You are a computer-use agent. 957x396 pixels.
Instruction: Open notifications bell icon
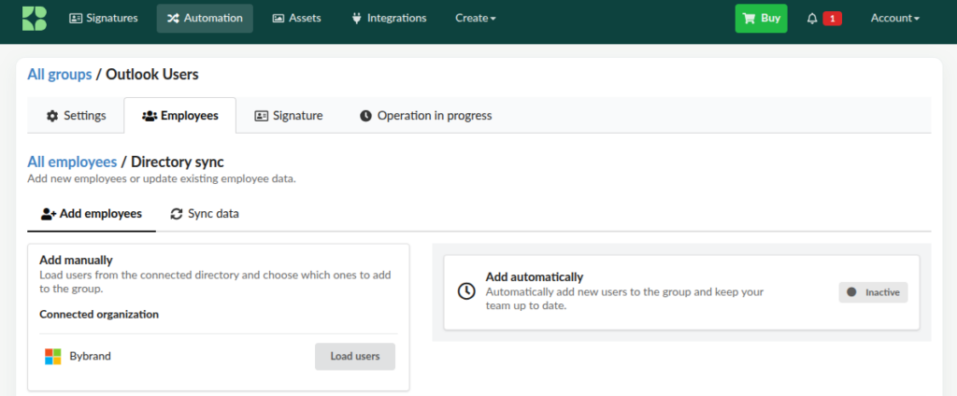tap(812, 19)
